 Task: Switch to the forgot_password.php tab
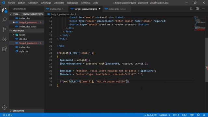tap(86, 9)
